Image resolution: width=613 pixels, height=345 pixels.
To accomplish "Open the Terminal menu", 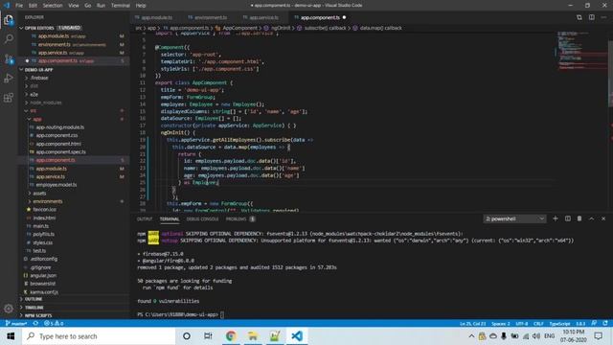I will [x=121, y=6].
